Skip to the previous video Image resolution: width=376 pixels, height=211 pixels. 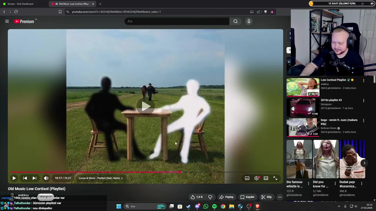coord(25,178)
